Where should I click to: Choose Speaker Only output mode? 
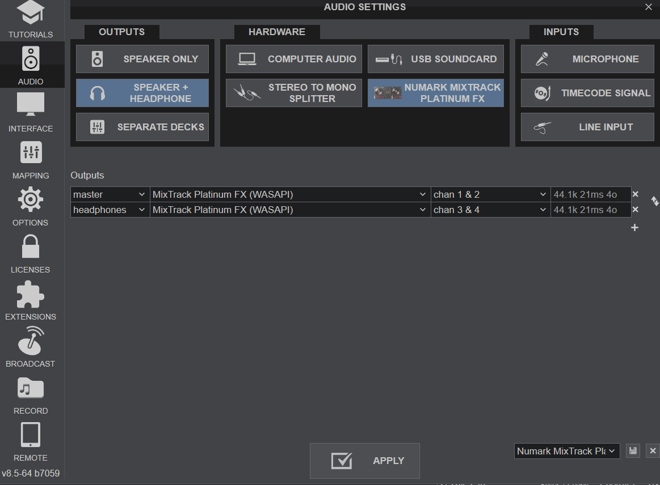click(142, 59)
